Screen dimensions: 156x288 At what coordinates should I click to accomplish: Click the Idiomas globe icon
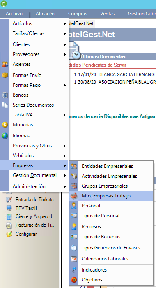click(x=5, y=136)
